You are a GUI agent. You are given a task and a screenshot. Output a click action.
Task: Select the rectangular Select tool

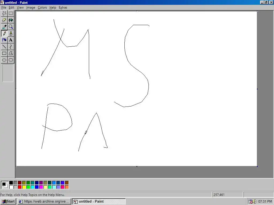click(11, 13)
